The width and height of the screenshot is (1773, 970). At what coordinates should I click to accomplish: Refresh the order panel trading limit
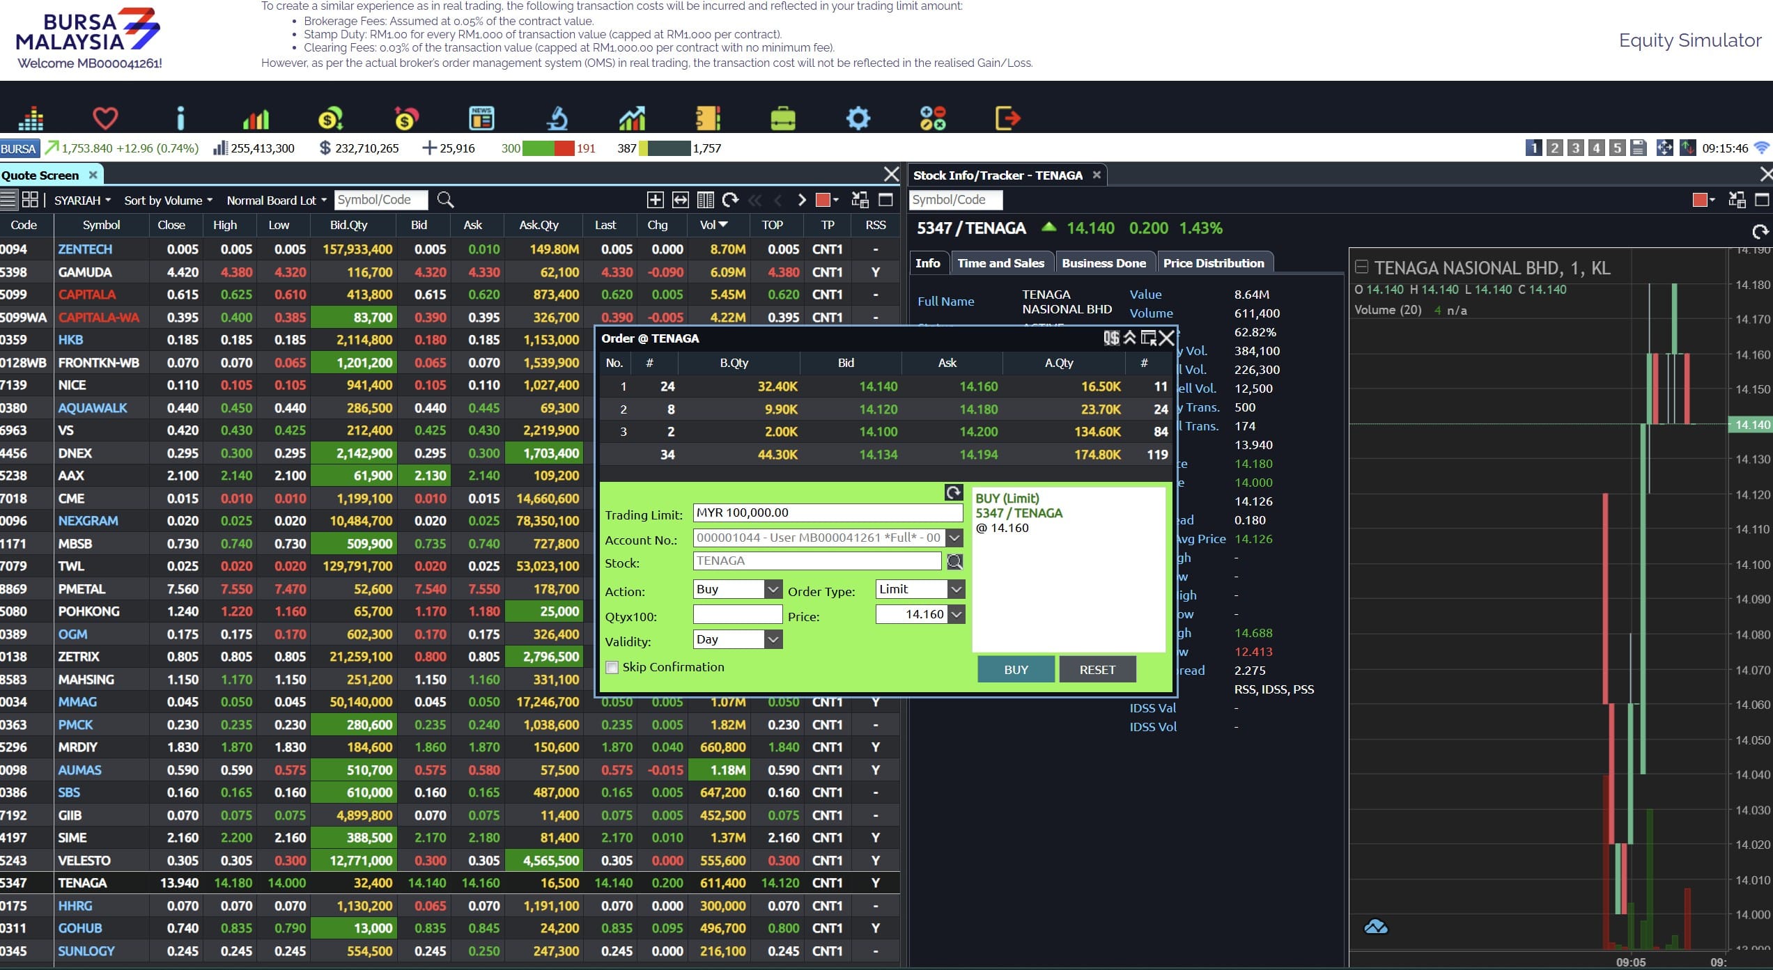tap(953, 493)
